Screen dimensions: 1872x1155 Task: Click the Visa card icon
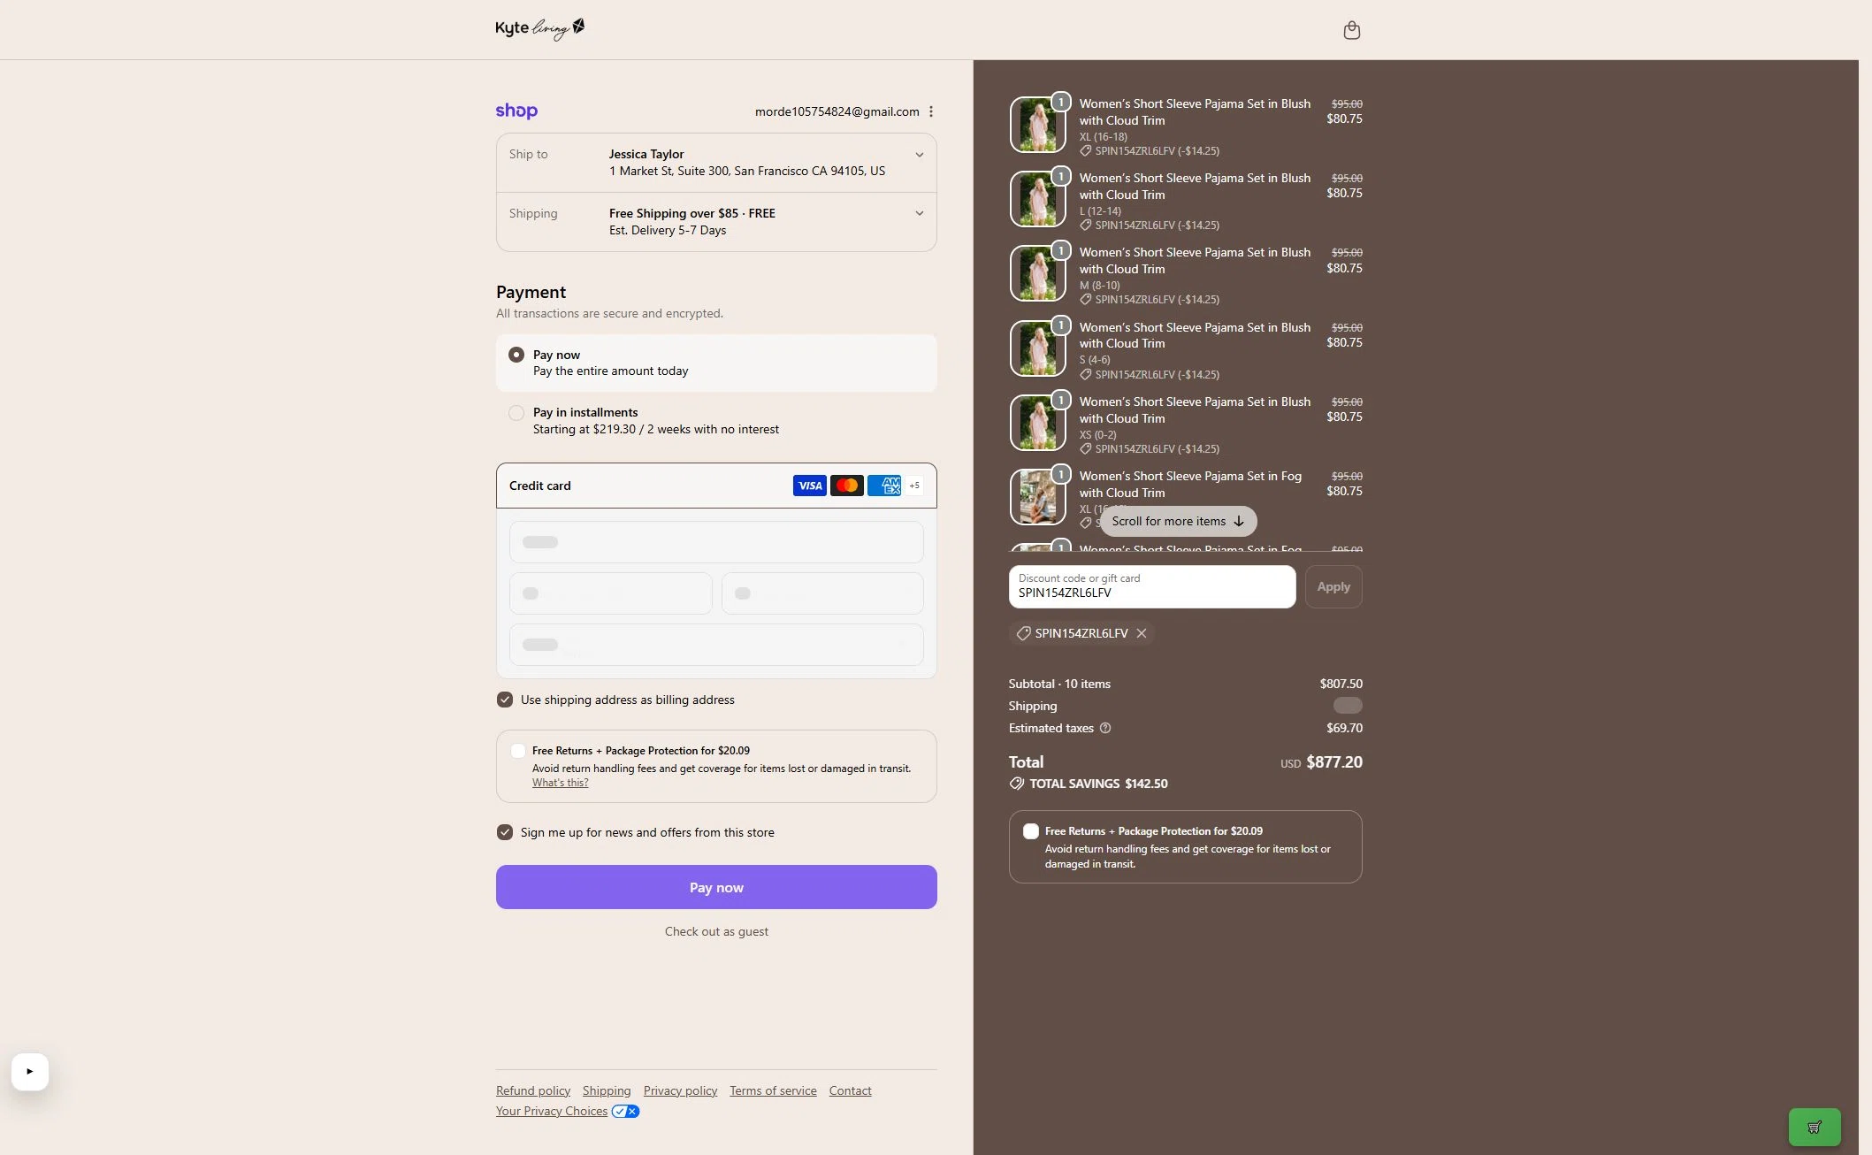pos(809,486)
